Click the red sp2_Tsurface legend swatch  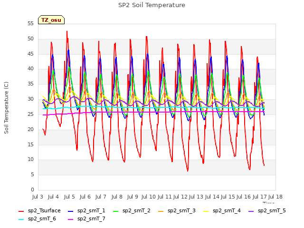(21, 211)
